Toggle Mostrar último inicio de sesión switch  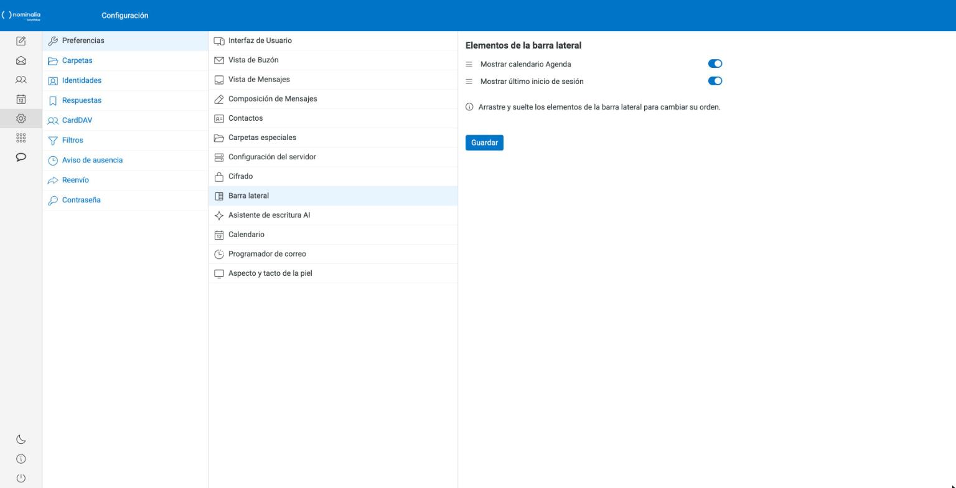(715, 81)
